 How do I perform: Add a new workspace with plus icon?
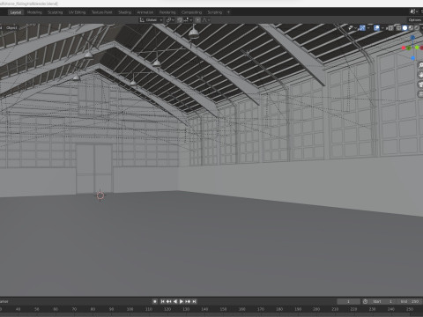228,12
